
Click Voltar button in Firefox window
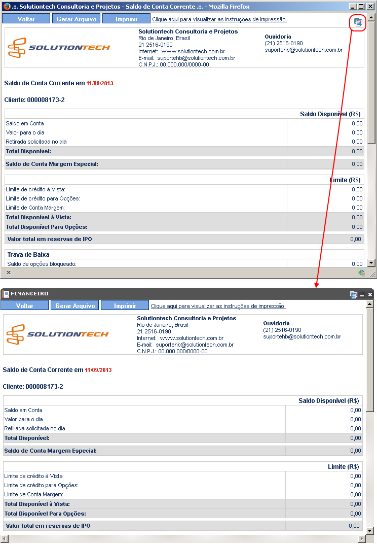click(x=26, y=19)
